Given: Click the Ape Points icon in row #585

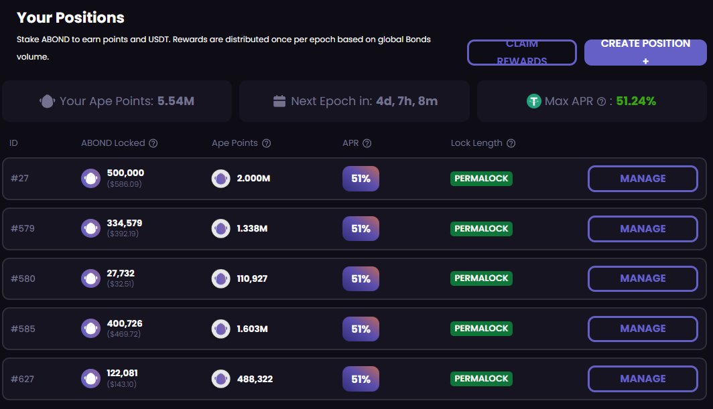Looking at the screenshot, I should coord(221,329).
